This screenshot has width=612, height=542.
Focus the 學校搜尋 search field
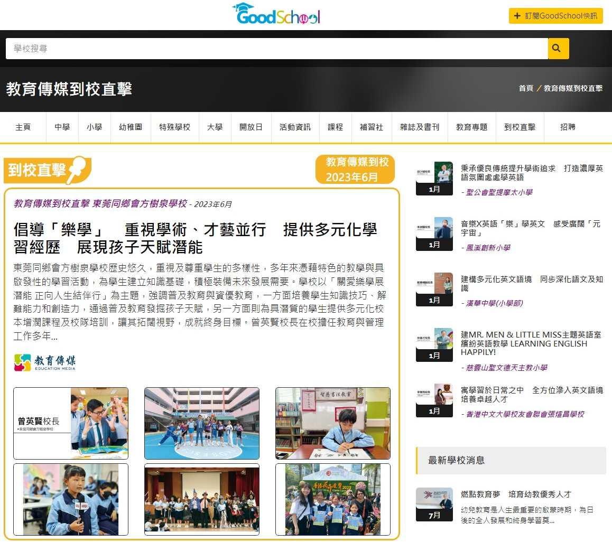pos(277,49)
